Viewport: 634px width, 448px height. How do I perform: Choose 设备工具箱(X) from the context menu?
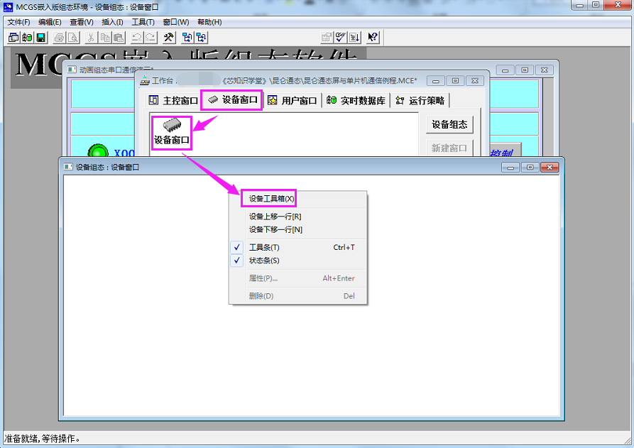(x=298, y=199)
